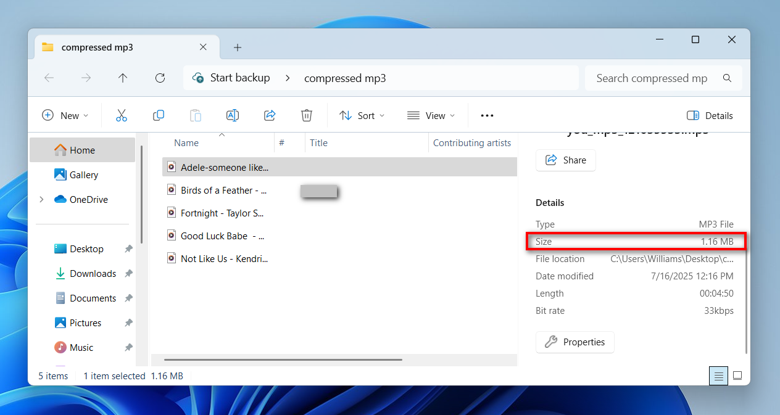Select the Adele-someone like... file
Image resolution: width=780 pixels, height=415 pixels.
339,167
